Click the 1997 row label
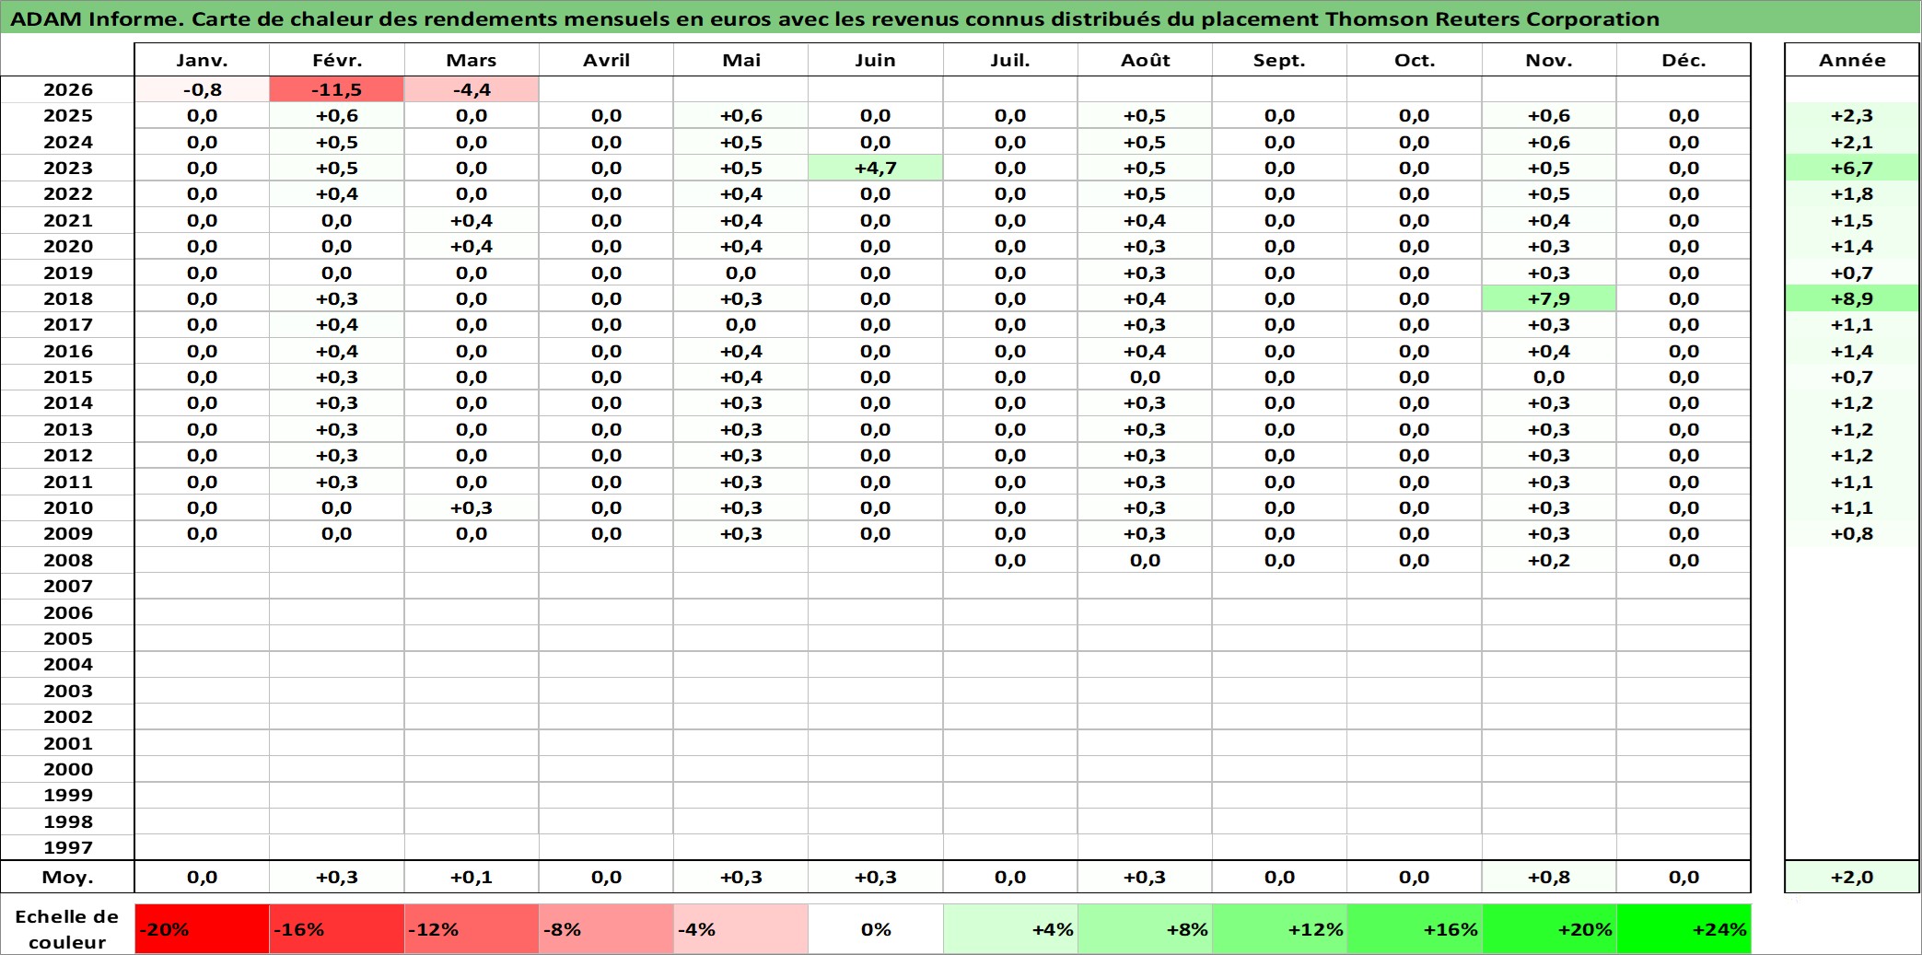1922x955 pixels. pos(68,847)
